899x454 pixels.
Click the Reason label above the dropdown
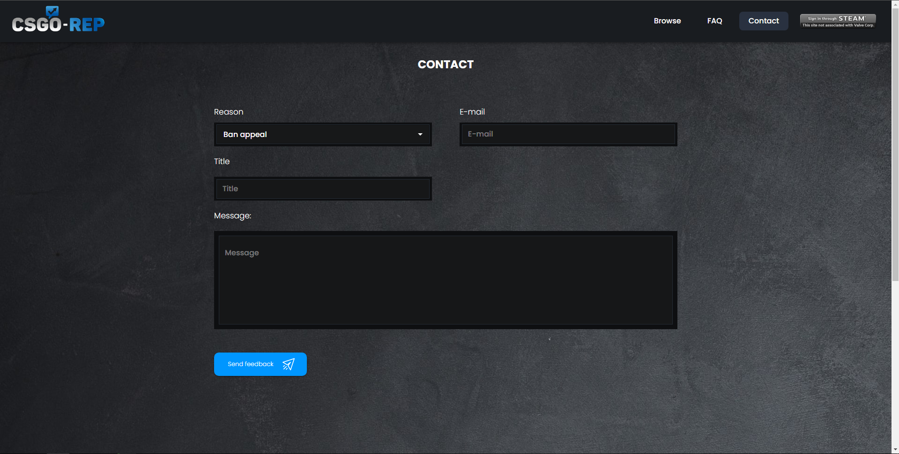click(x=228, y=112)
